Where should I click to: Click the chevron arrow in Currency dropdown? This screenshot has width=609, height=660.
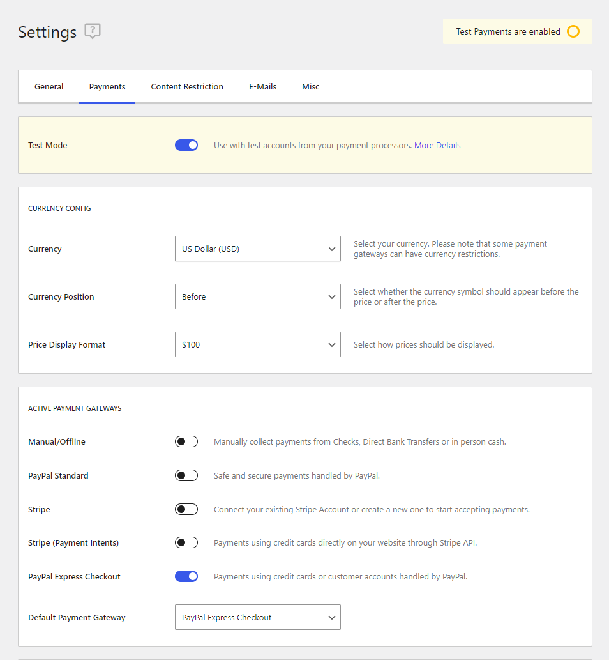(x=332, y=249)
